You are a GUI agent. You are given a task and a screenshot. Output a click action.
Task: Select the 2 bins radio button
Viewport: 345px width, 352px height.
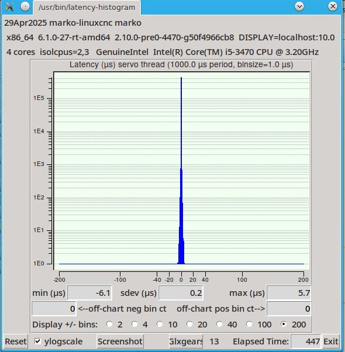coord(109,324)
